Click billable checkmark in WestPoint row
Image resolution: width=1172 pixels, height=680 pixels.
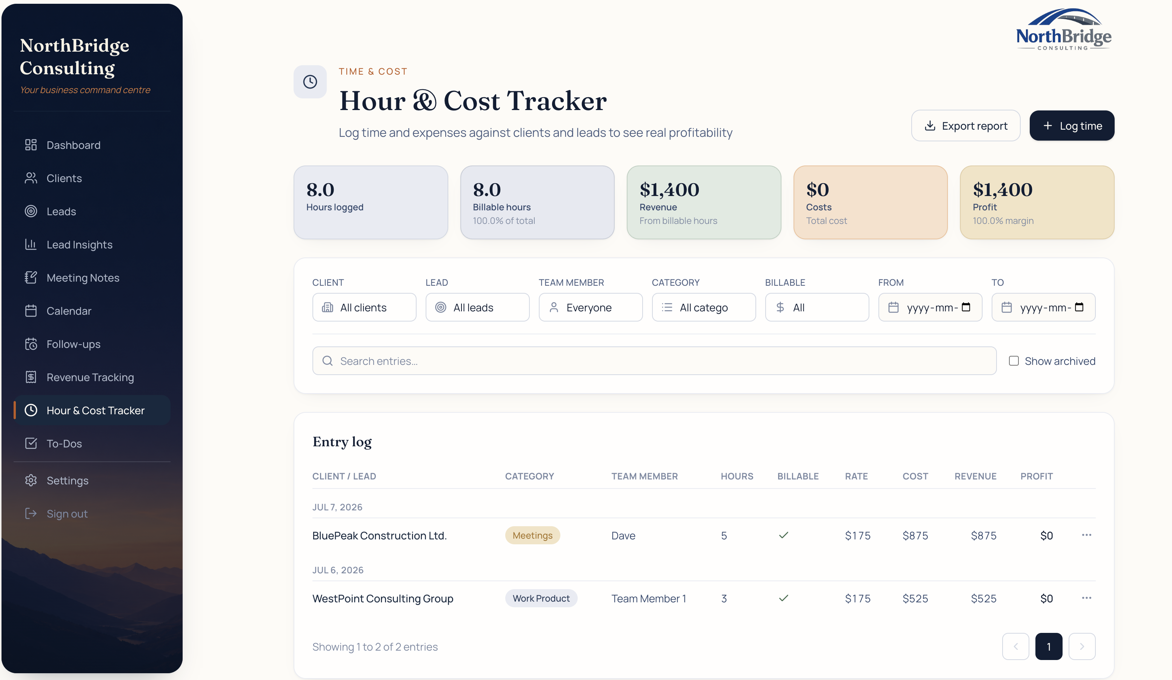[784, 598]
